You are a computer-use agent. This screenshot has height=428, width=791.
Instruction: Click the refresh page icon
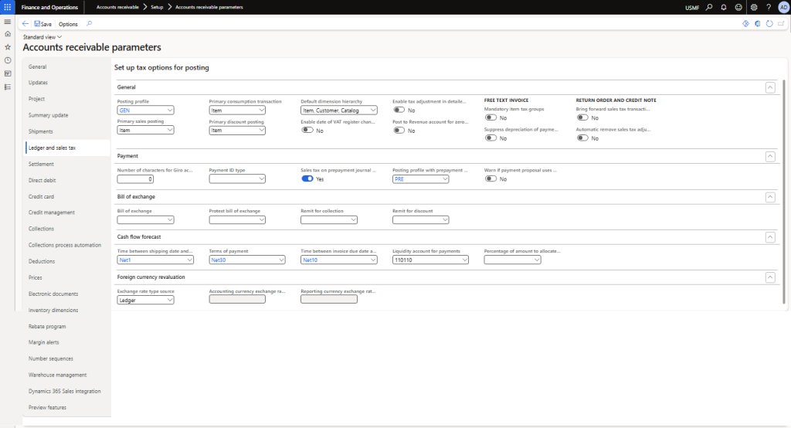[769, 24]
